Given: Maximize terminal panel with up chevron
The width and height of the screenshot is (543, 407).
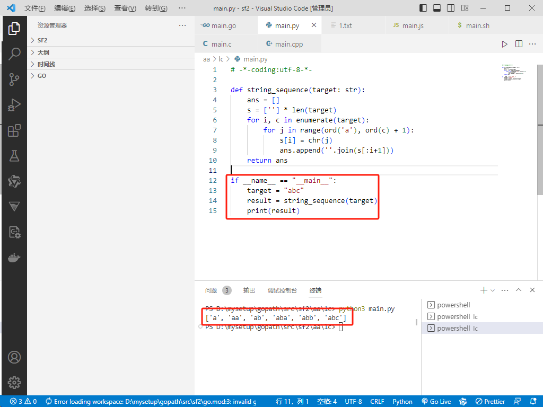Looking at the screenshot, I should click(x=519, y=290).
